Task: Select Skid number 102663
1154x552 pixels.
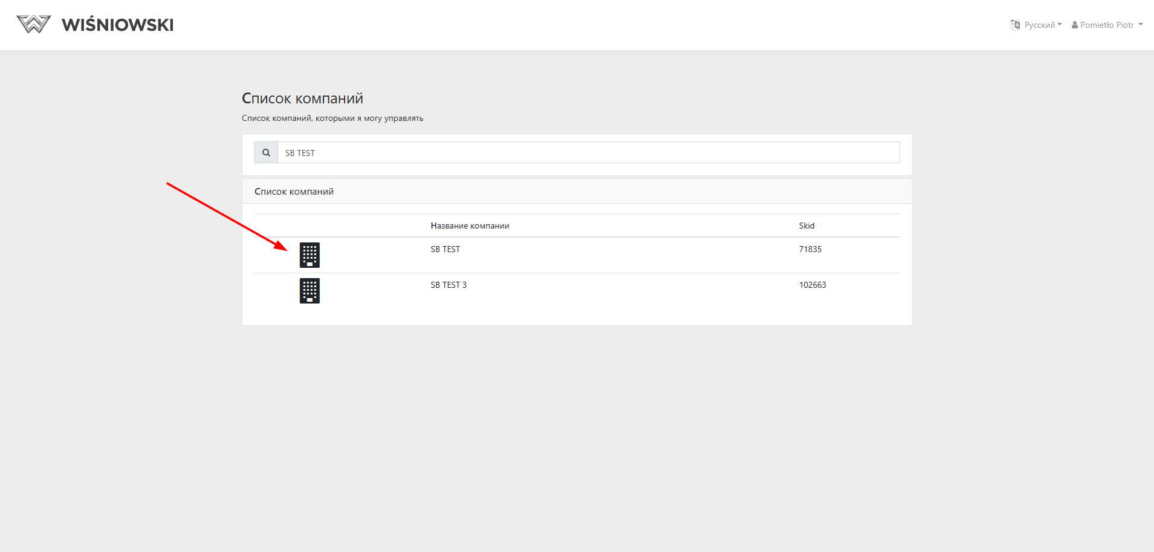Action: [812, 285]
